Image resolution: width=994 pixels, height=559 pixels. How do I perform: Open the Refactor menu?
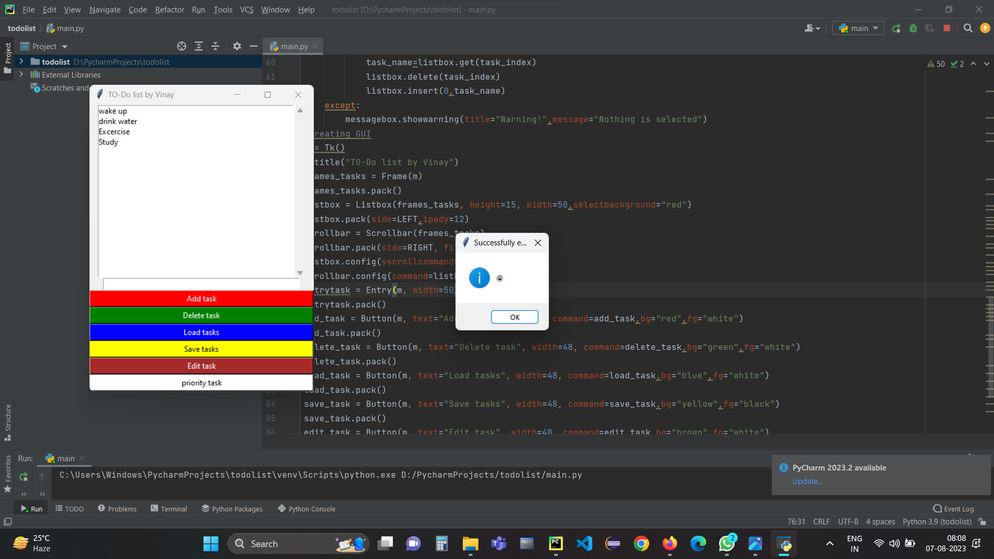coord(169,9)
